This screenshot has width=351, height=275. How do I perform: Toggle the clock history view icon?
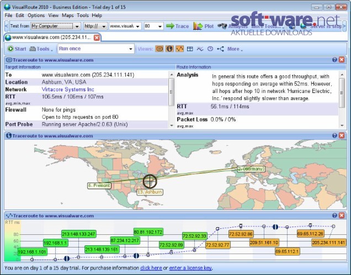210,49
